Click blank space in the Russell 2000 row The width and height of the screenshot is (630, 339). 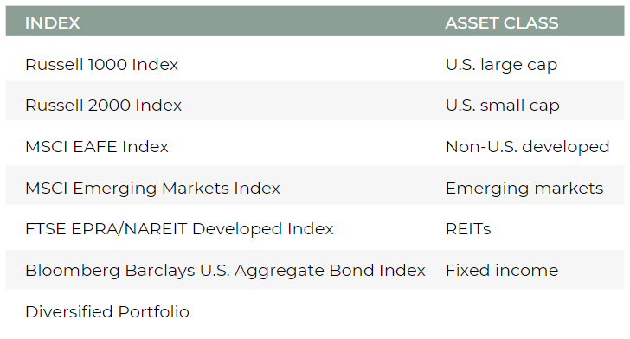(313, 101)
